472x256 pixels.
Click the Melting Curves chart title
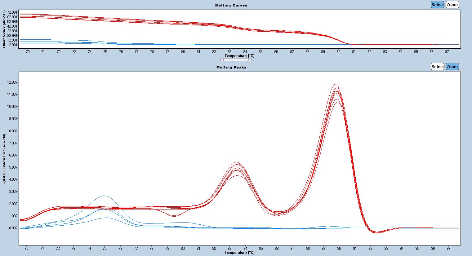point(231,5)
